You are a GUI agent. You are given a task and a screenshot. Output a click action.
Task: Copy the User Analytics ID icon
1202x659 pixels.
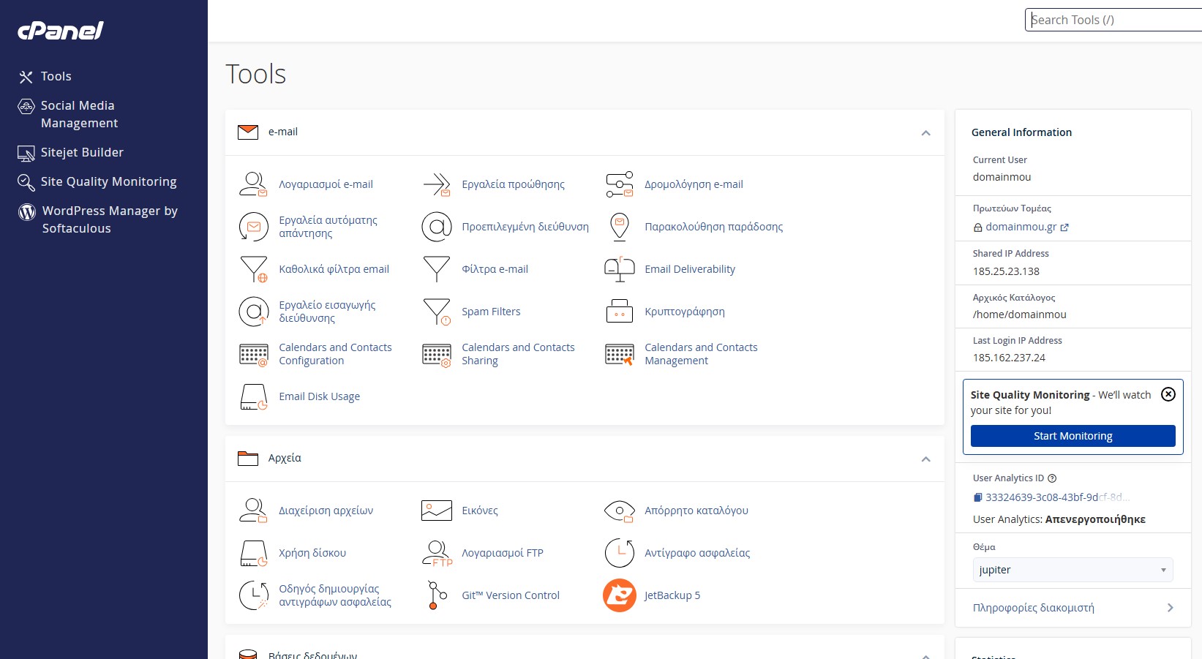pos(977,497)
